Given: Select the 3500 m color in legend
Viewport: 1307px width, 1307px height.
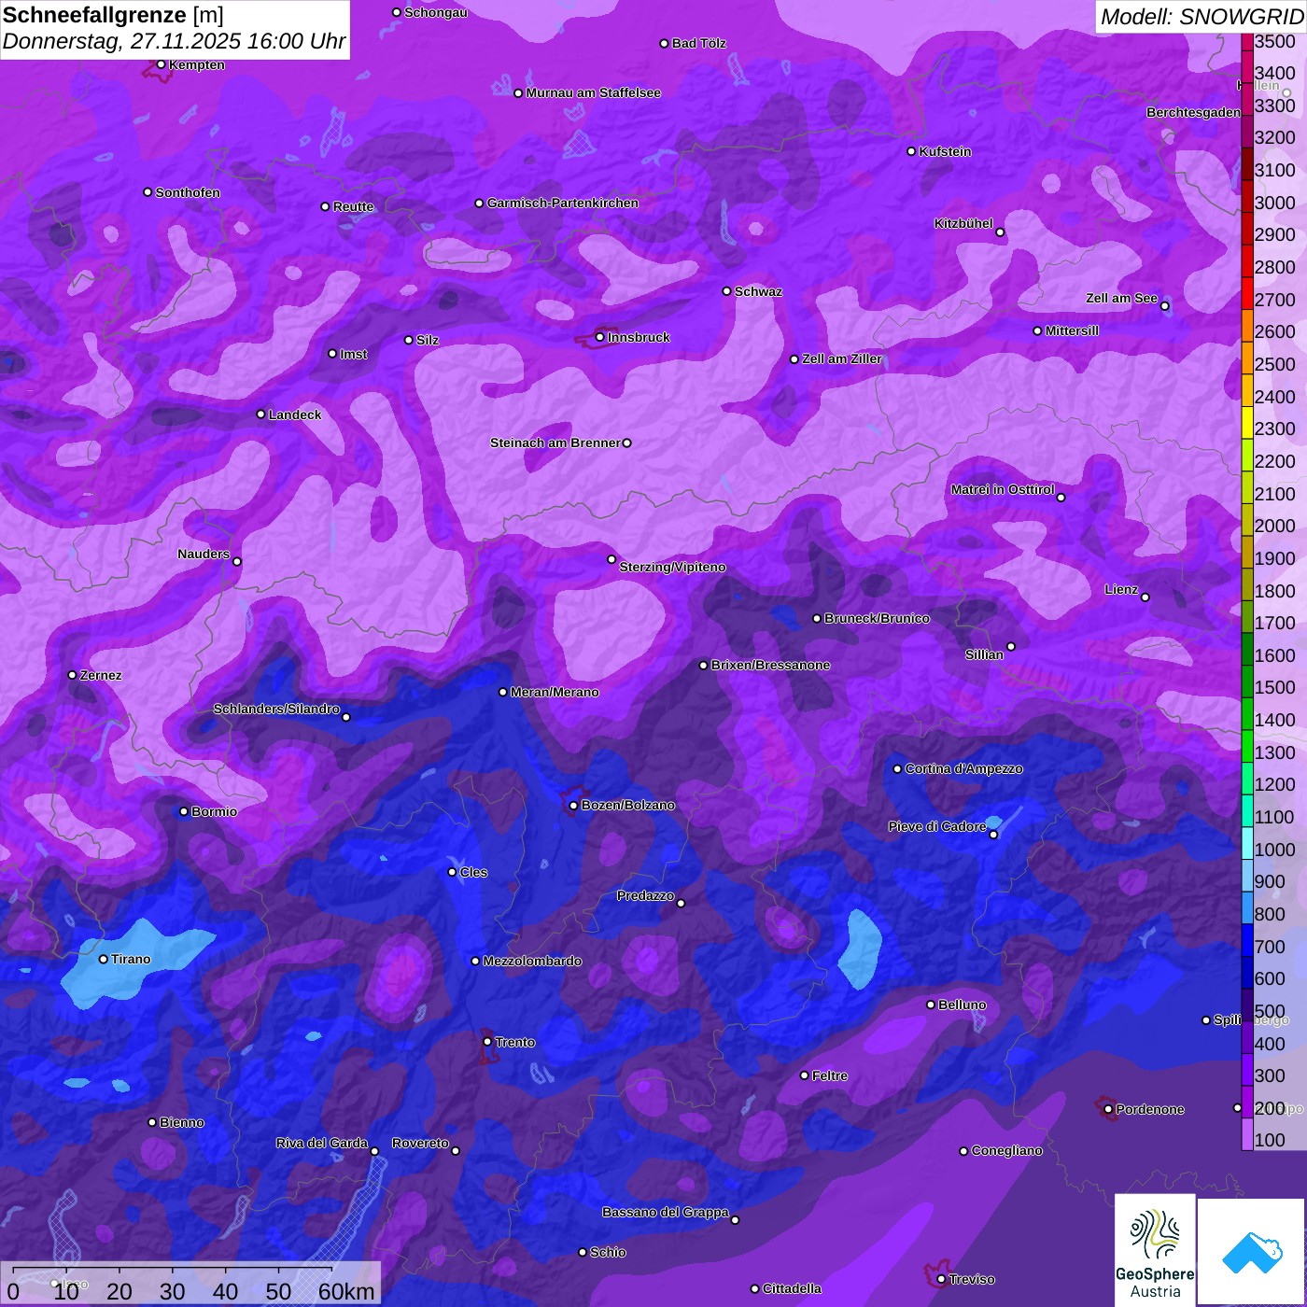Looking at the screenshot, I should coord(1247,41).
